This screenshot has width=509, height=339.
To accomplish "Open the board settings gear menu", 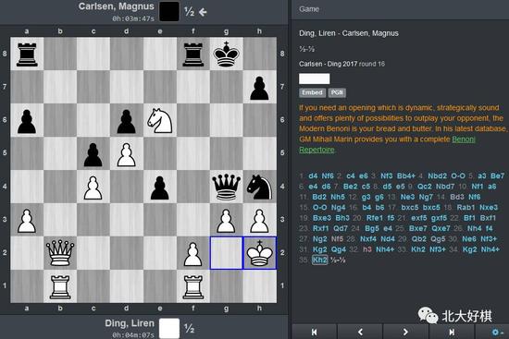I will point(496,332).
